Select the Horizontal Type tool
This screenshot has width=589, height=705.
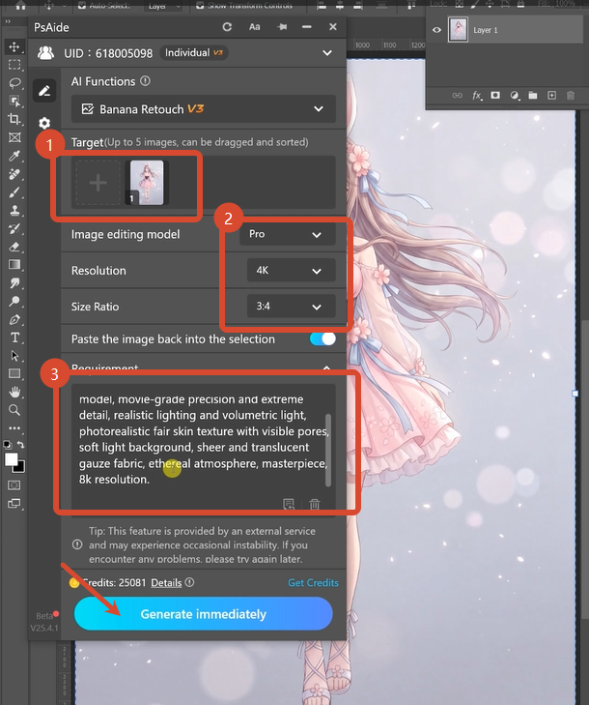[x=14, y=338]
